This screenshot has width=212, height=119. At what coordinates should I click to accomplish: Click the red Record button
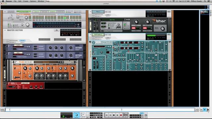tap(121, 115)
